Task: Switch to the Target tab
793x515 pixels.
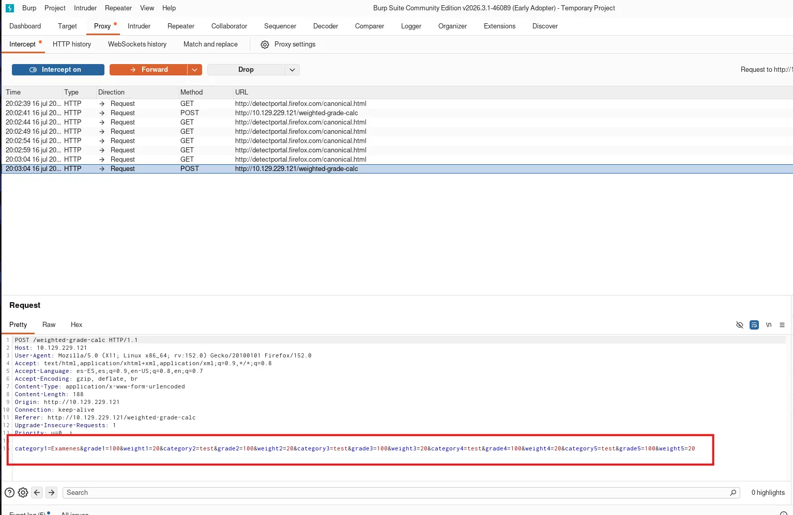Action: click(67, 26)
